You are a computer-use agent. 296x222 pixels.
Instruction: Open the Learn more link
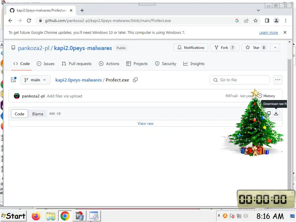pos(269,32)
